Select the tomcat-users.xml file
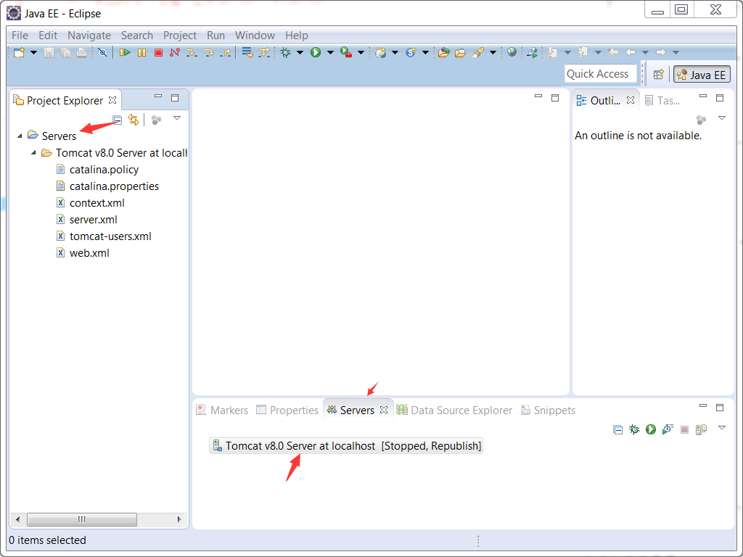This screenshot has width=743, height=557. [x=104, y=236]
